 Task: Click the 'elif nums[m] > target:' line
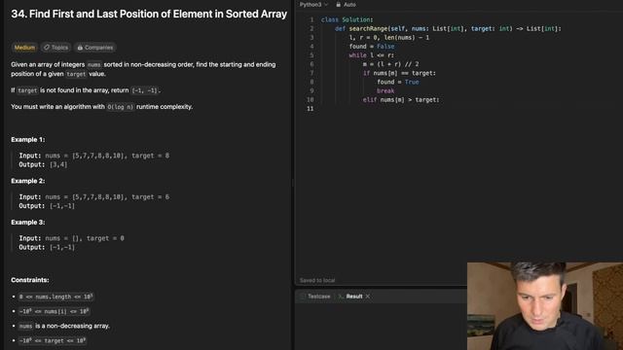click(x=401, y=100)
